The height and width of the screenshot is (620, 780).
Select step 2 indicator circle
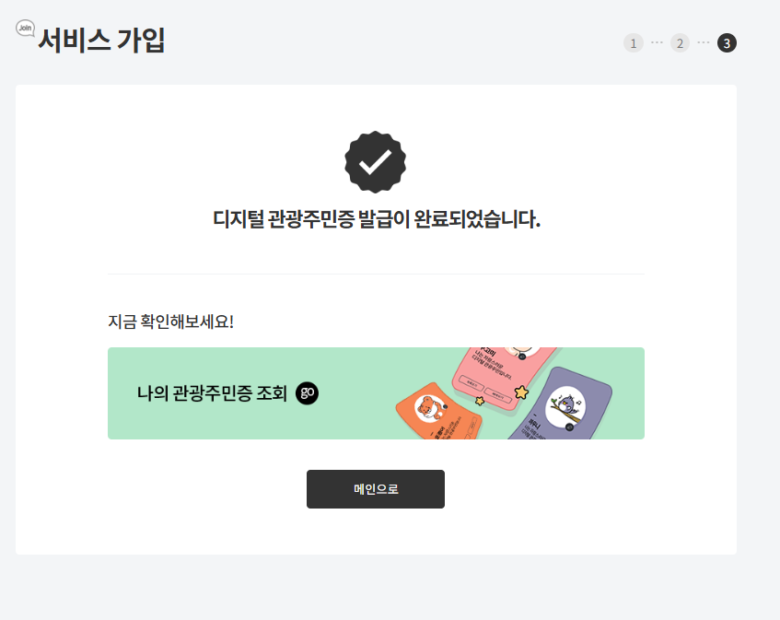tap(680, 42)
